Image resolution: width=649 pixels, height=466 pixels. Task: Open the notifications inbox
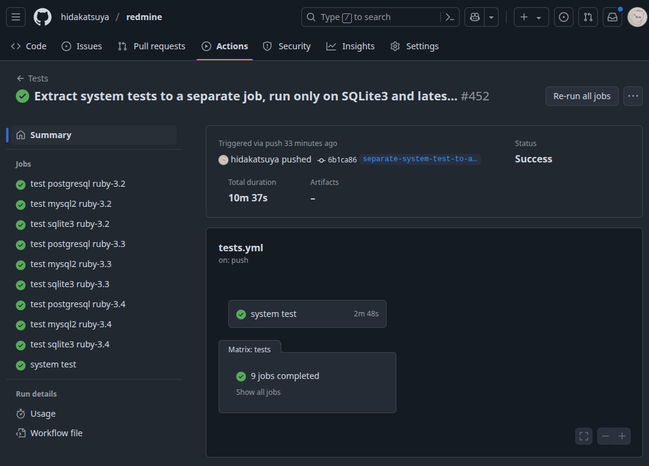(612, 17)
